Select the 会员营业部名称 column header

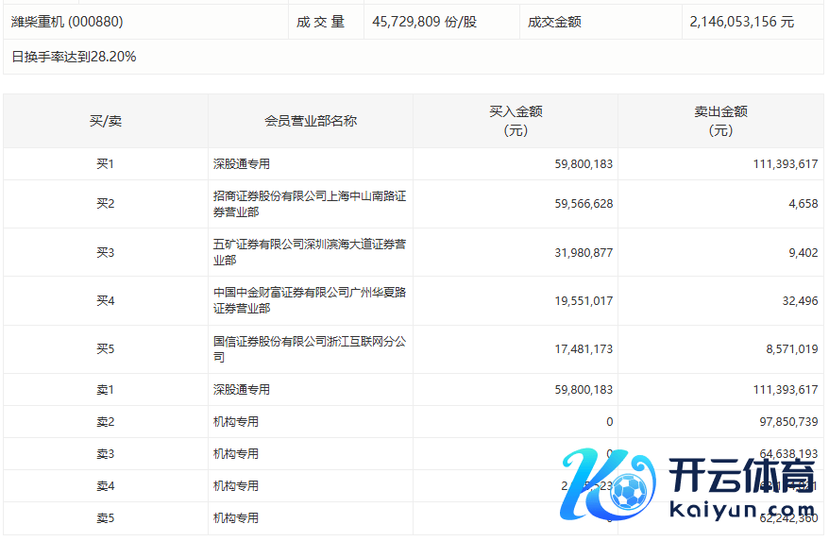(311, 121)
